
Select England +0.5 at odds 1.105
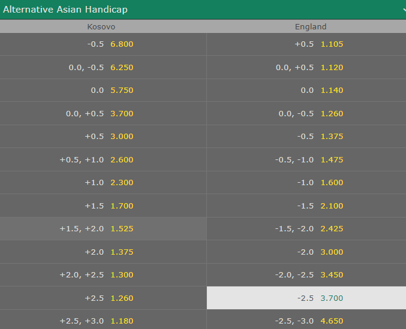coord(306,44)
